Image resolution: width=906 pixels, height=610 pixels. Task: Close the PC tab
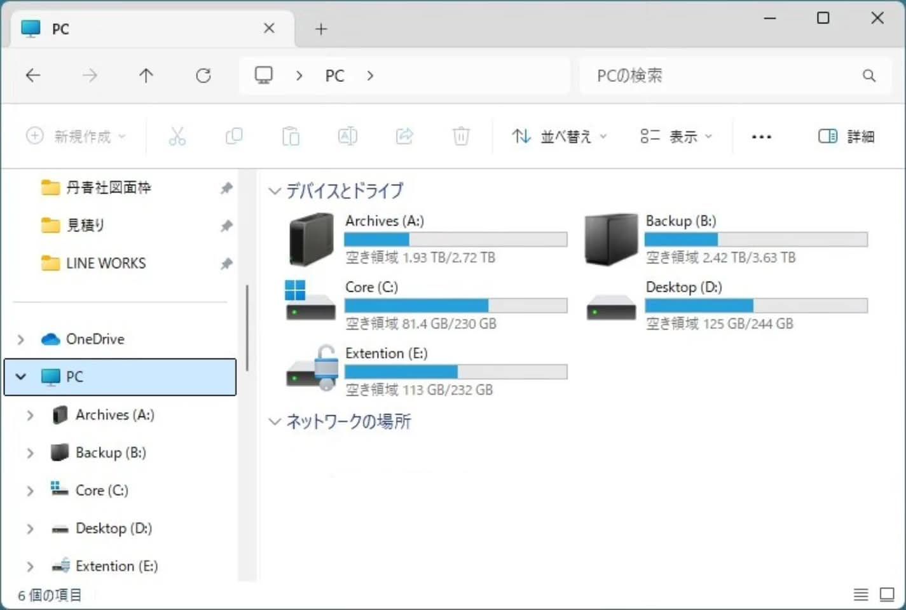click(x=269, y=29)
